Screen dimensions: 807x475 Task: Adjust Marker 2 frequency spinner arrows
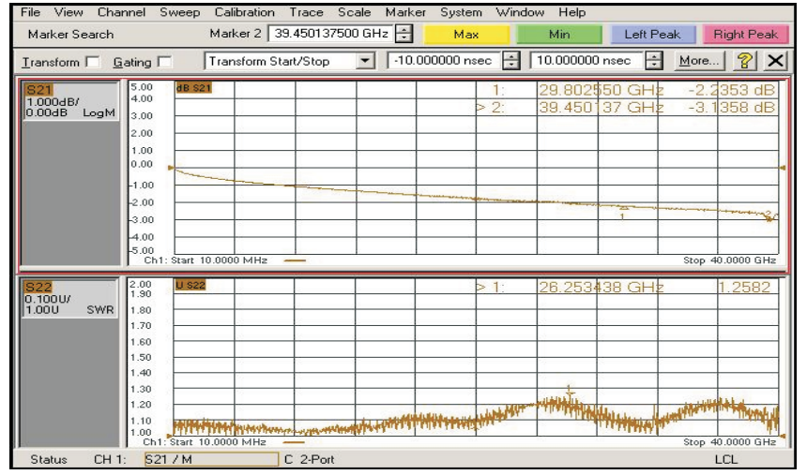click(404, 34)
